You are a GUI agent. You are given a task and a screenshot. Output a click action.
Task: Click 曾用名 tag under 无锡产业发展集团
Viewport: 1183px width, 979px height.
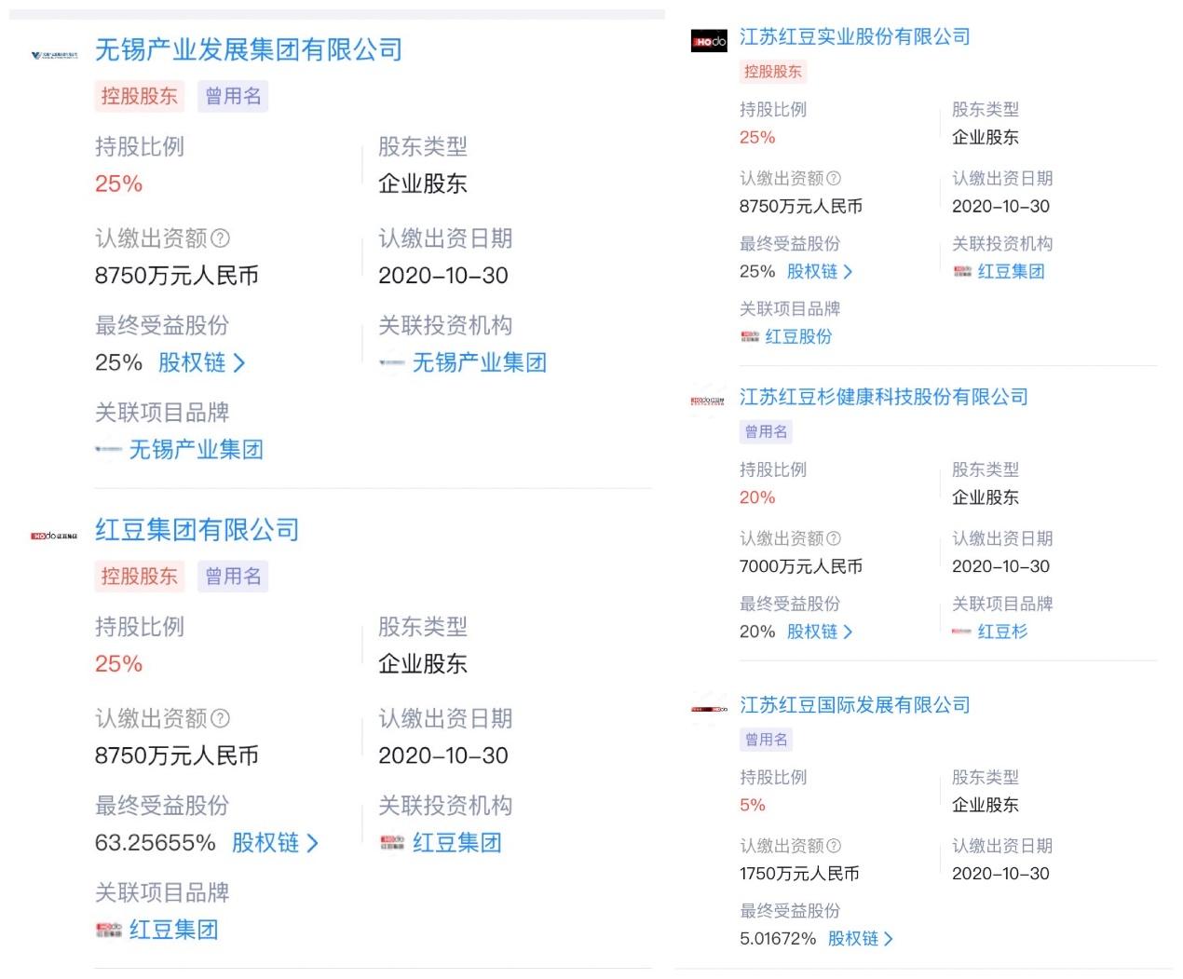(233, 96)
